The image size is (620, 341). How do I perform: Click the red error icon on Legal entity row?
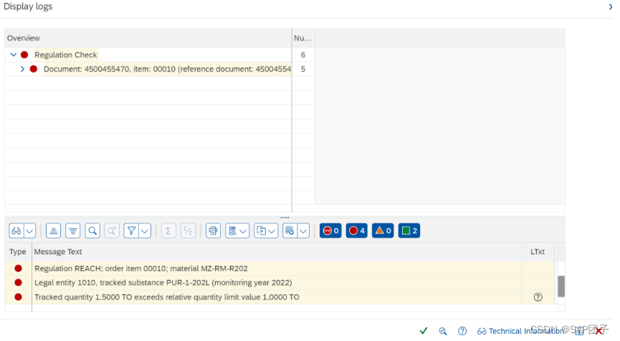click(18, 283)
